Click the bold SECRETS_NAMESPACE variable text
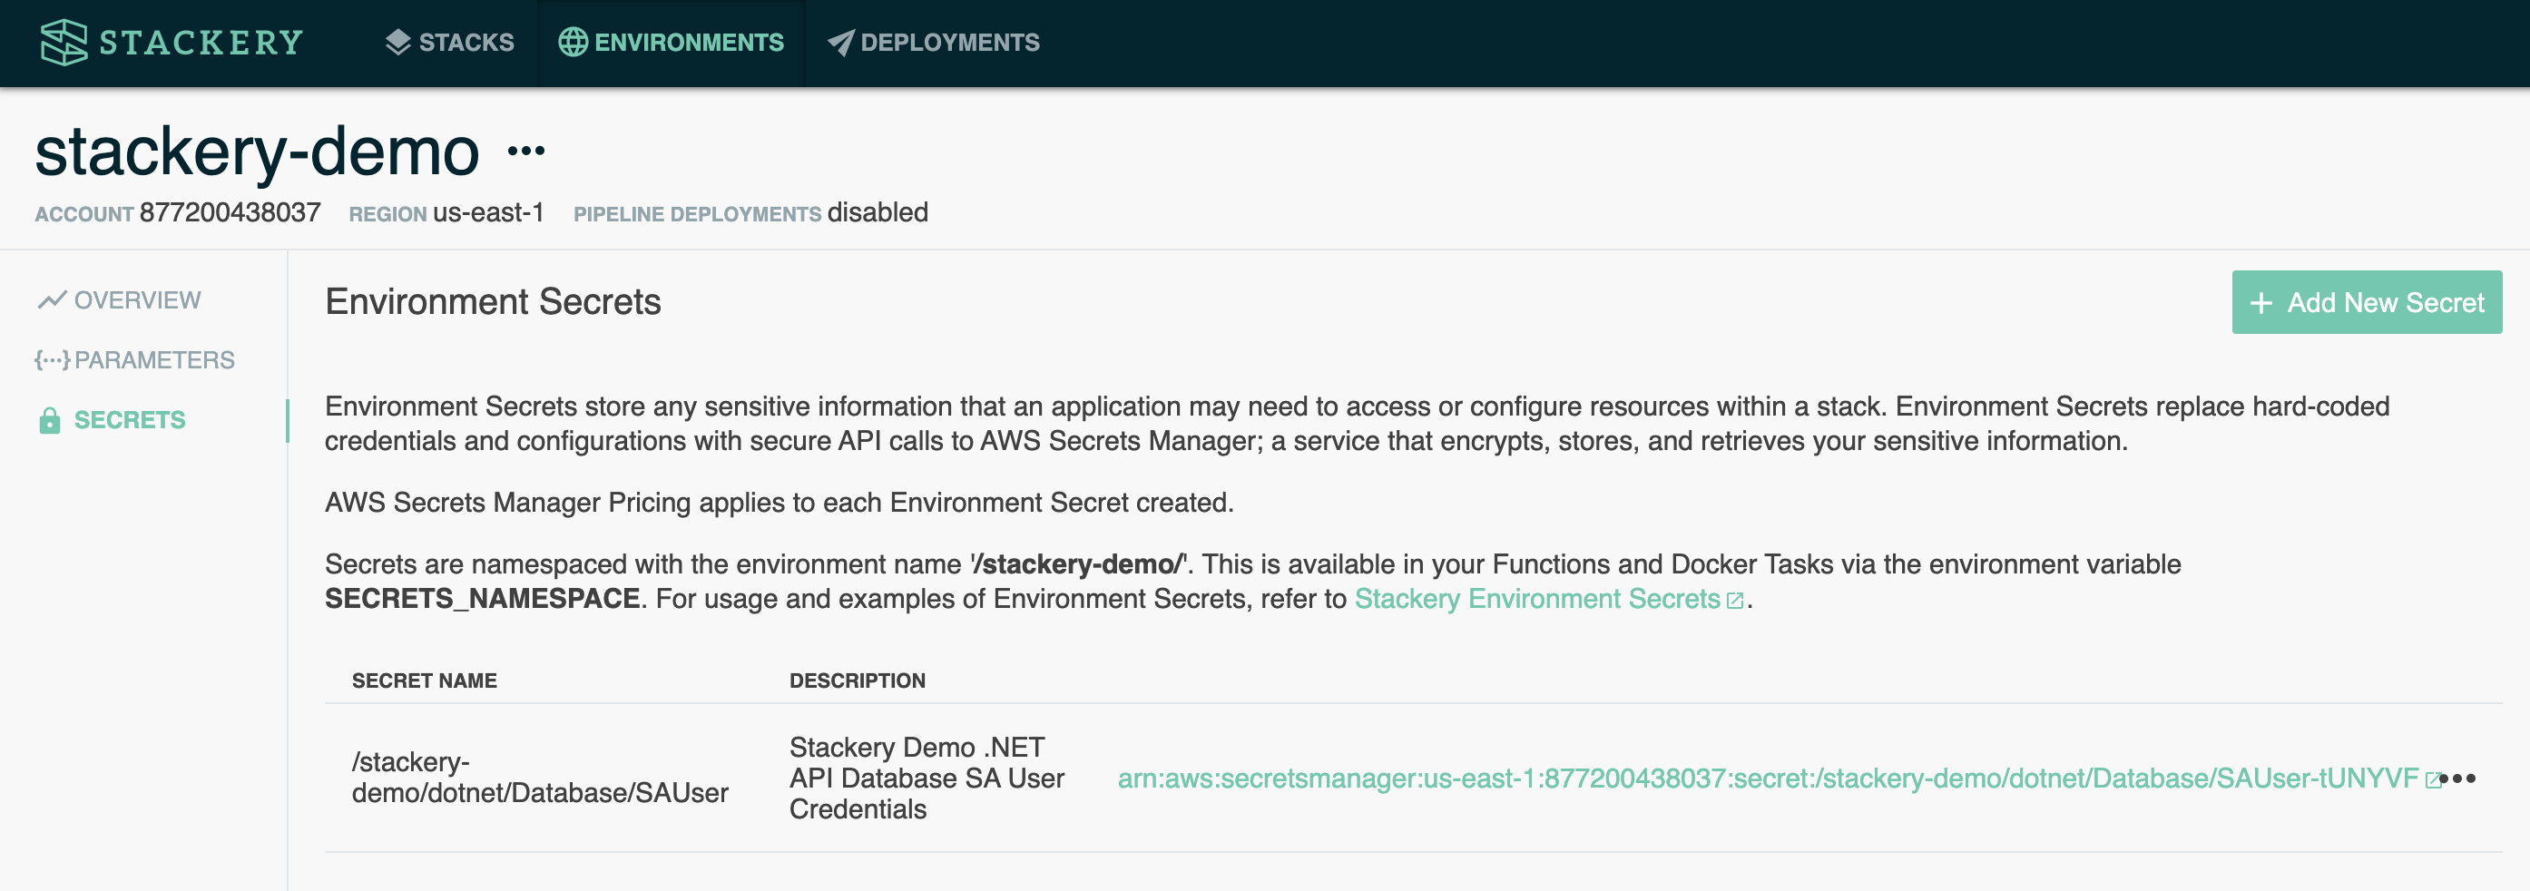This screenshot has width=2530, height=891. (482, 599)
